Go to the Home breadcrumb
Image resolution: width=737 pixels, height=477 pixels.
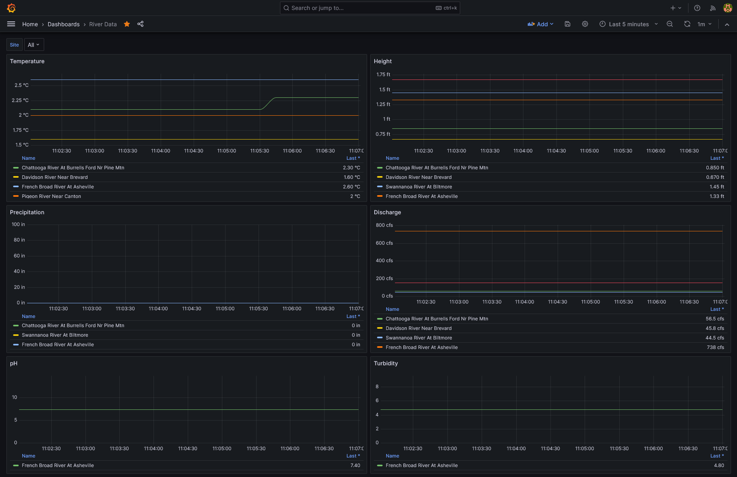30,24
